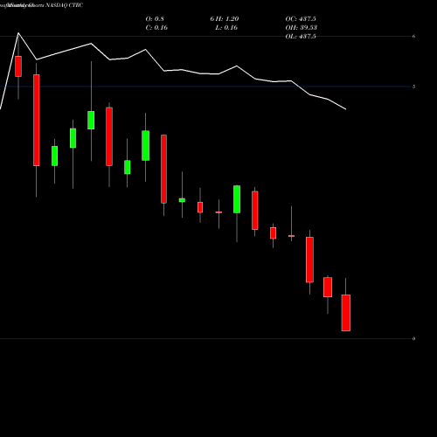Click the final red candlestick touching zero line

(x=346, y=313)
